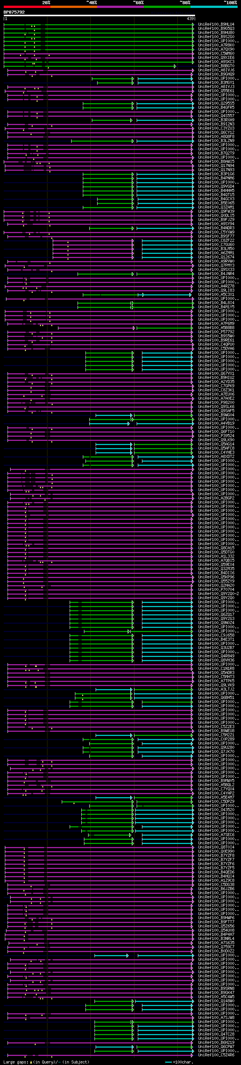241x1065 pixels.
Task: Click UniRef100_C7GU60 entry
Action: [216, 245]
